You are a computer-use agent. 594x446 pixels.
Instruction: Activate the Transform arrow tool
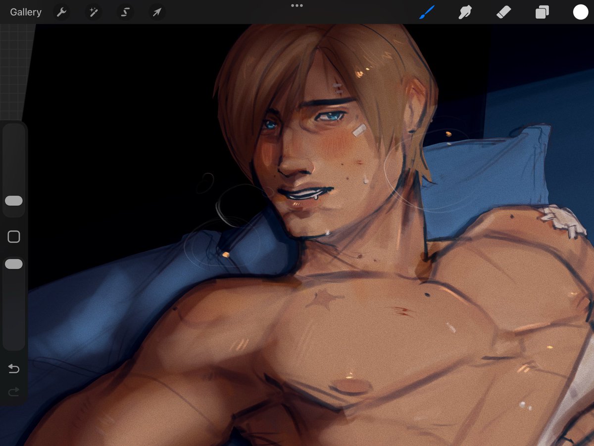pyautogui.click(x=156, y=12)
